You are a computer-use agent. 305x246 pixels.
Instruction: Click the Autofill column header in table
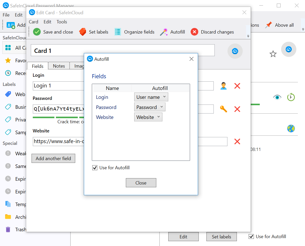pos(160,88)
